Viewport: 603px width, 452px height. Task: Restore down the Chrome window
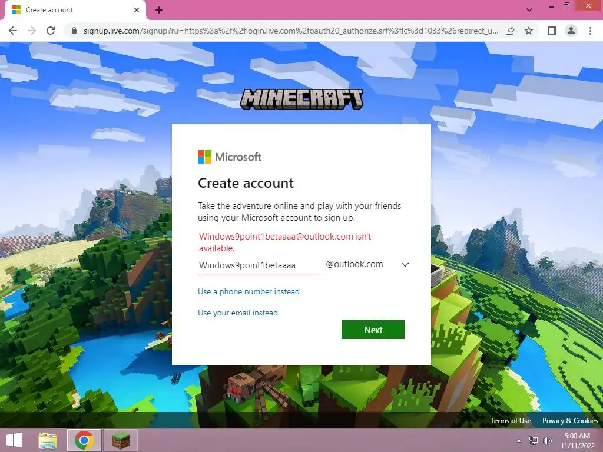click(566, 6)
